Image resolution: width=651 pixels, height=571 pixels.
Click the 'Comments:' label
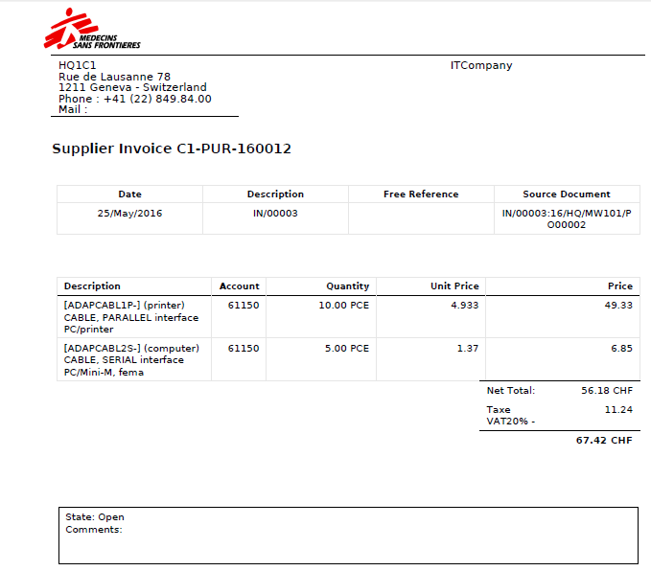94,530
